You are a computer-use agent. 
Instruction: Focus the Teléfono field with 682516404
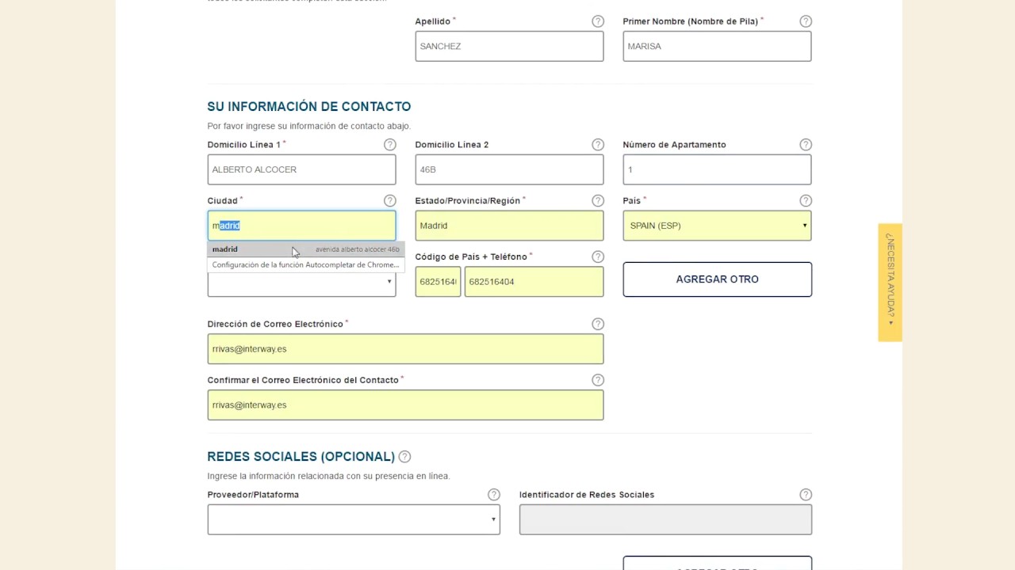[534, 282]
